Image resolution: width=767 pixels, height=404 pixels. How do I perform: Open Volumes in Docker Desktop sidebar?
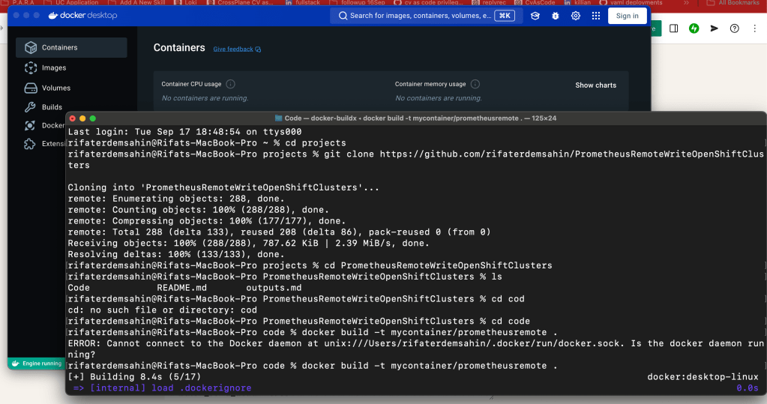click(x=55, y=88)
